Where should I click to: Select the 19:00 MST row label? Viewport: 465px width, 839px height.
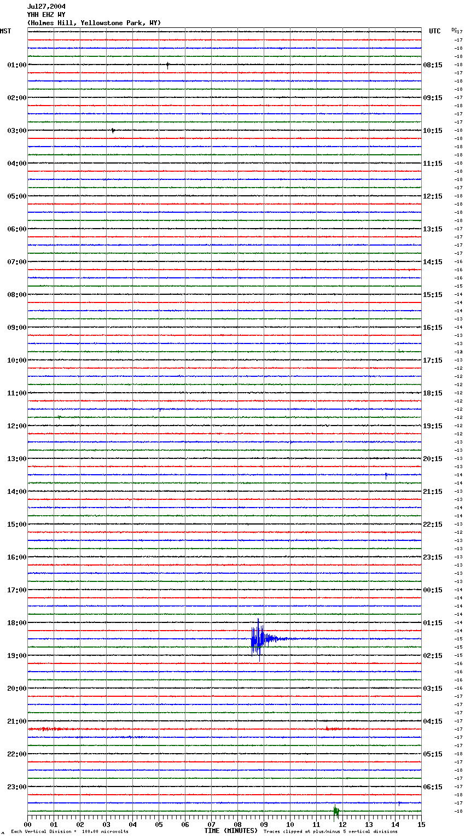tap(17, 656)
